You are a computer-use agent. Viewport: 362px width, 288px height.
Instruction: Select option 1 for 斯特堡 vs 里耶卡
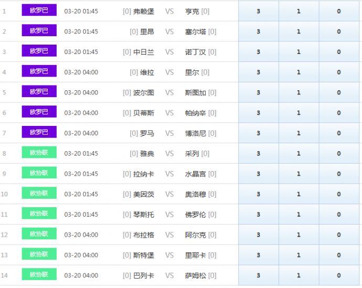click(x=299, y=255)
